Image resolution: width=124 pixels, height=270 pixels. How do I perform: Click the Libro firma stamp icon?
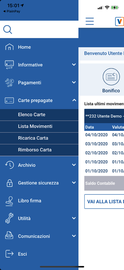tap(9, 201)
